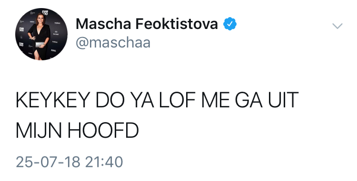The width and height of the screenshot is (357, 181).
Task: Tap the white checkmark next to the name
Action: click(x=230, y=24)
